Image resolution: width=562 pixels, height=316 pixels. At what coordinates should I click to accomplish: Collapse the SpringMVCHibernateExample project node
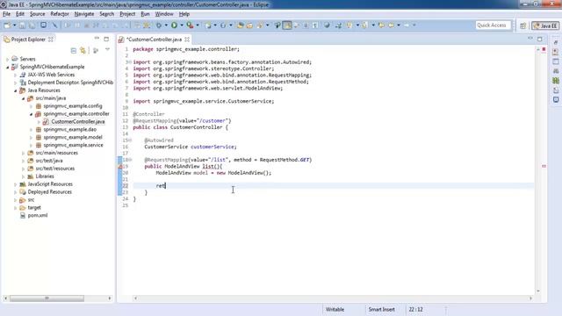click(8, 67)
